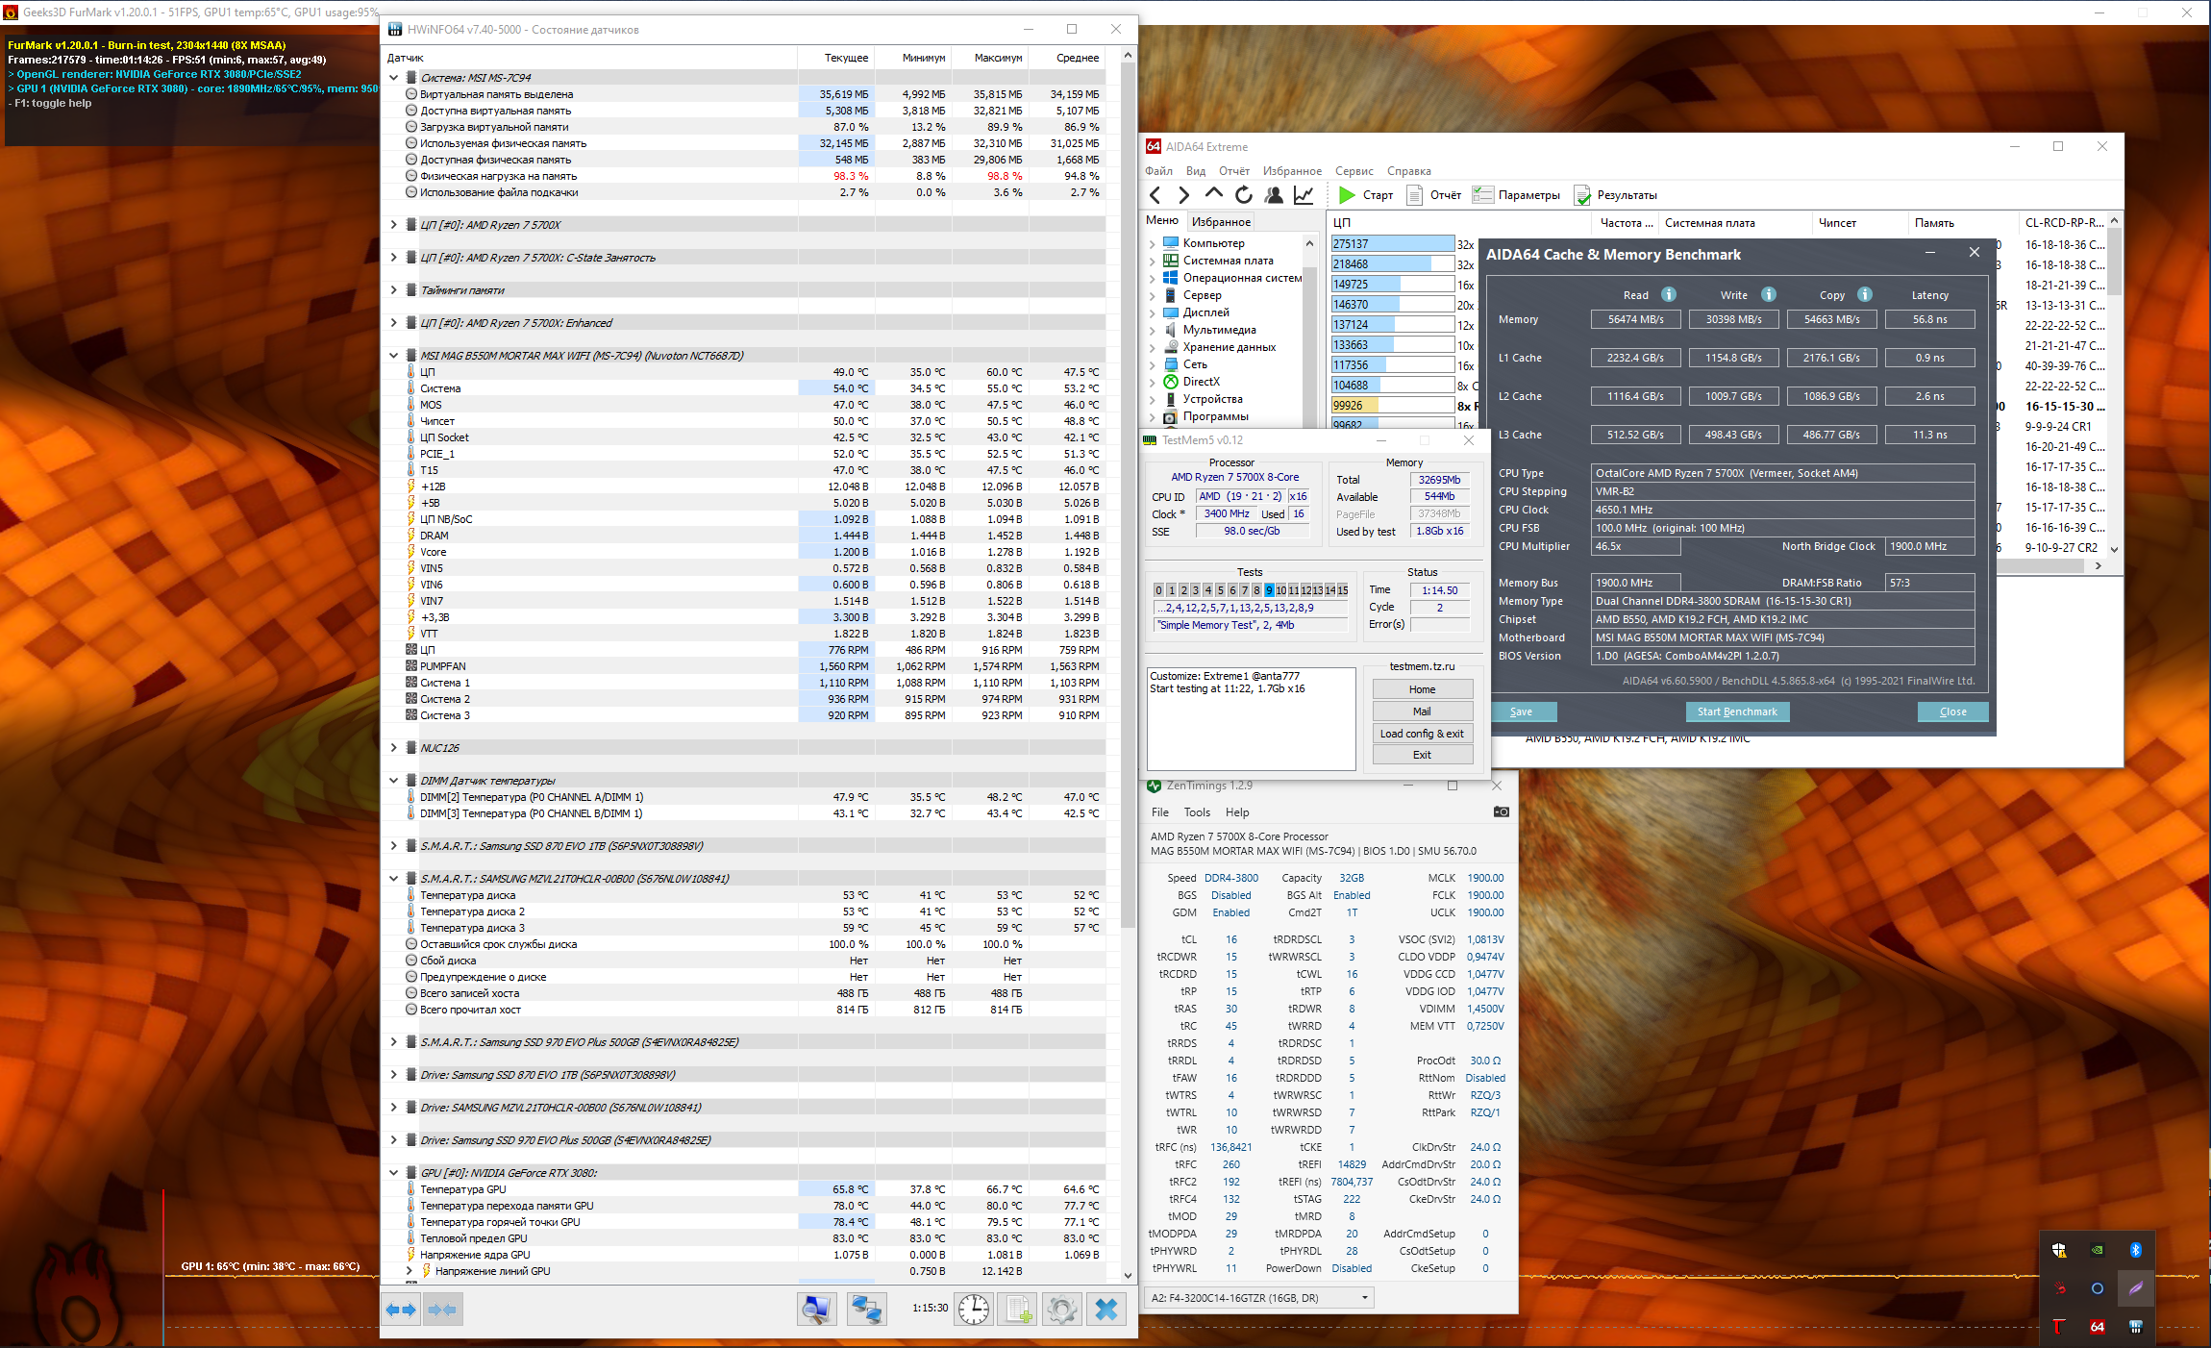The width and height of the screenshot is (2211, 1348).
Task: Expand the Тайминги памяти sensor group
Action: click(x=393, y=290)
